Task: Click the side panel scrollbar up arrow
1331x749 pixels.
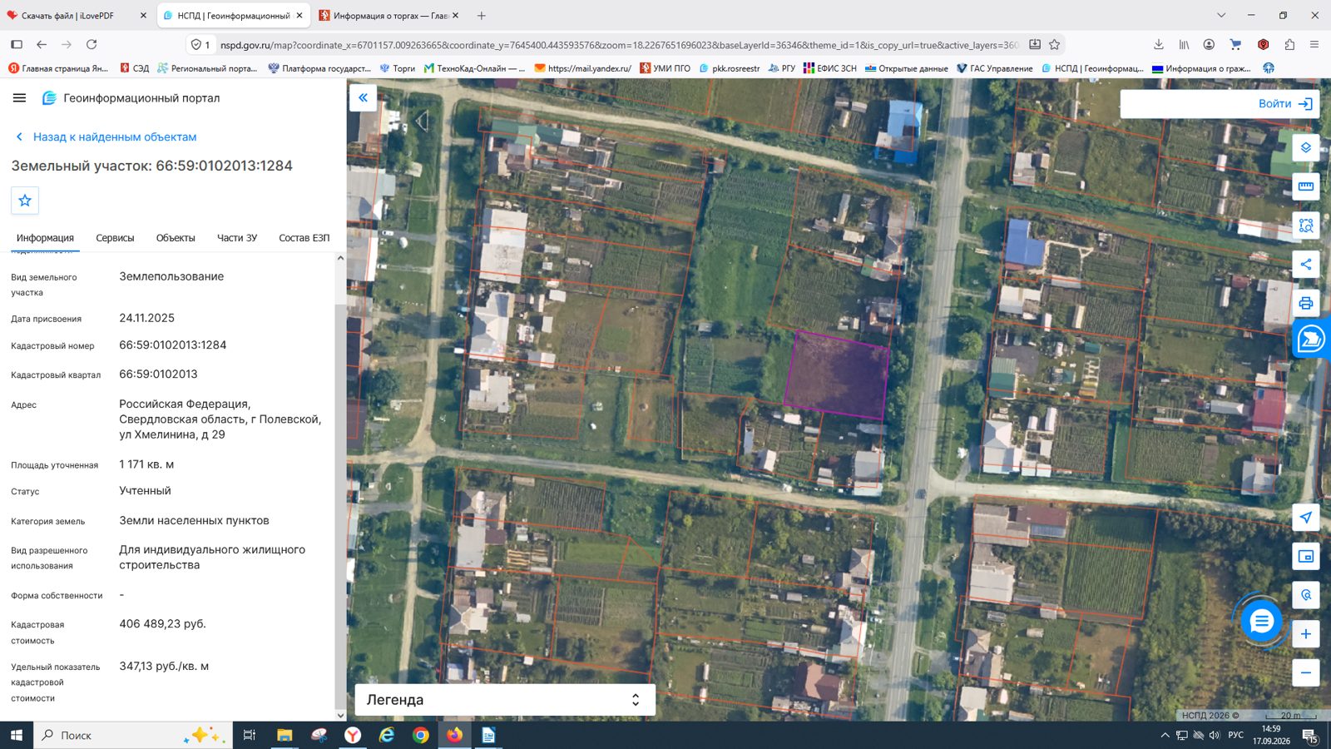Action: [340, 258]
